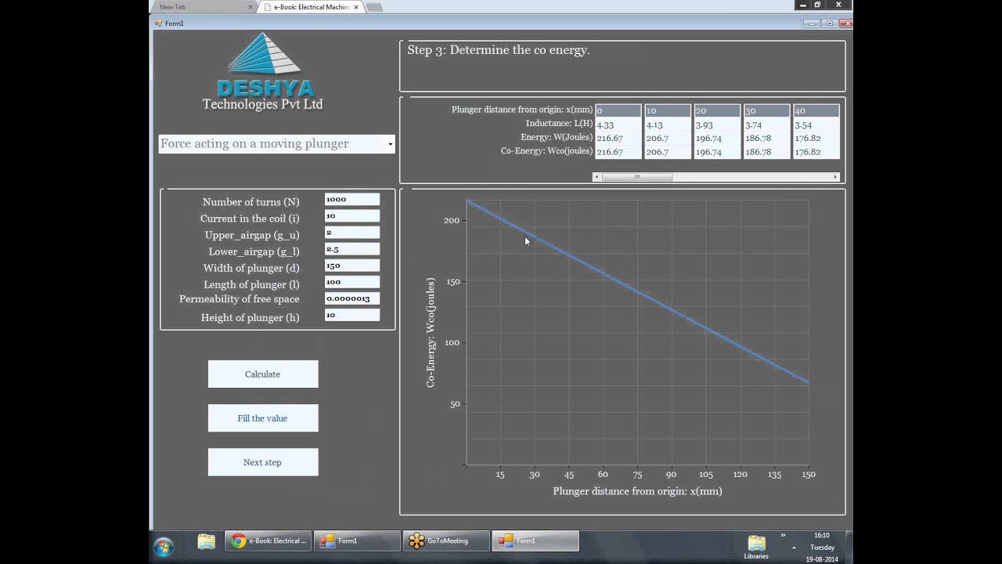Viewport: 1002px width, 564px height.
Task: Open the Libraries toolbar in the taskbar
Action: [756, 547]
